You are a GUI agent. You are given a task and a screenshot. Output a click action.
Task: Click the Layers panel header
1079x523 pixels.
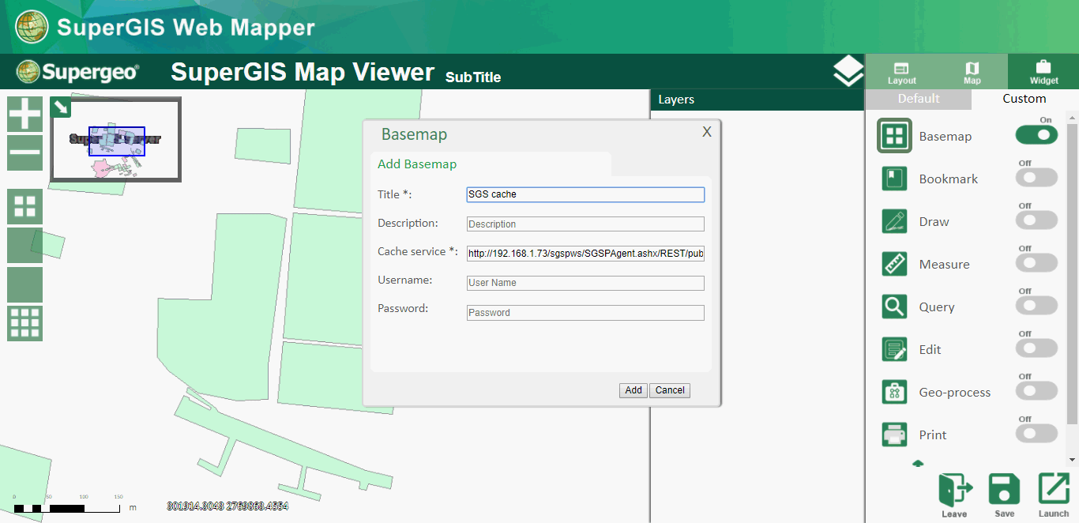[757, 100]
